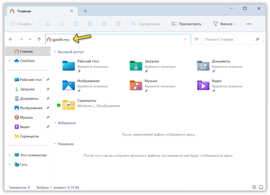The width and height of the screenshot is (270, 195).
Task: Open the Сортировать dropdown
Action: pyautogui.click(x=147, y=24)
